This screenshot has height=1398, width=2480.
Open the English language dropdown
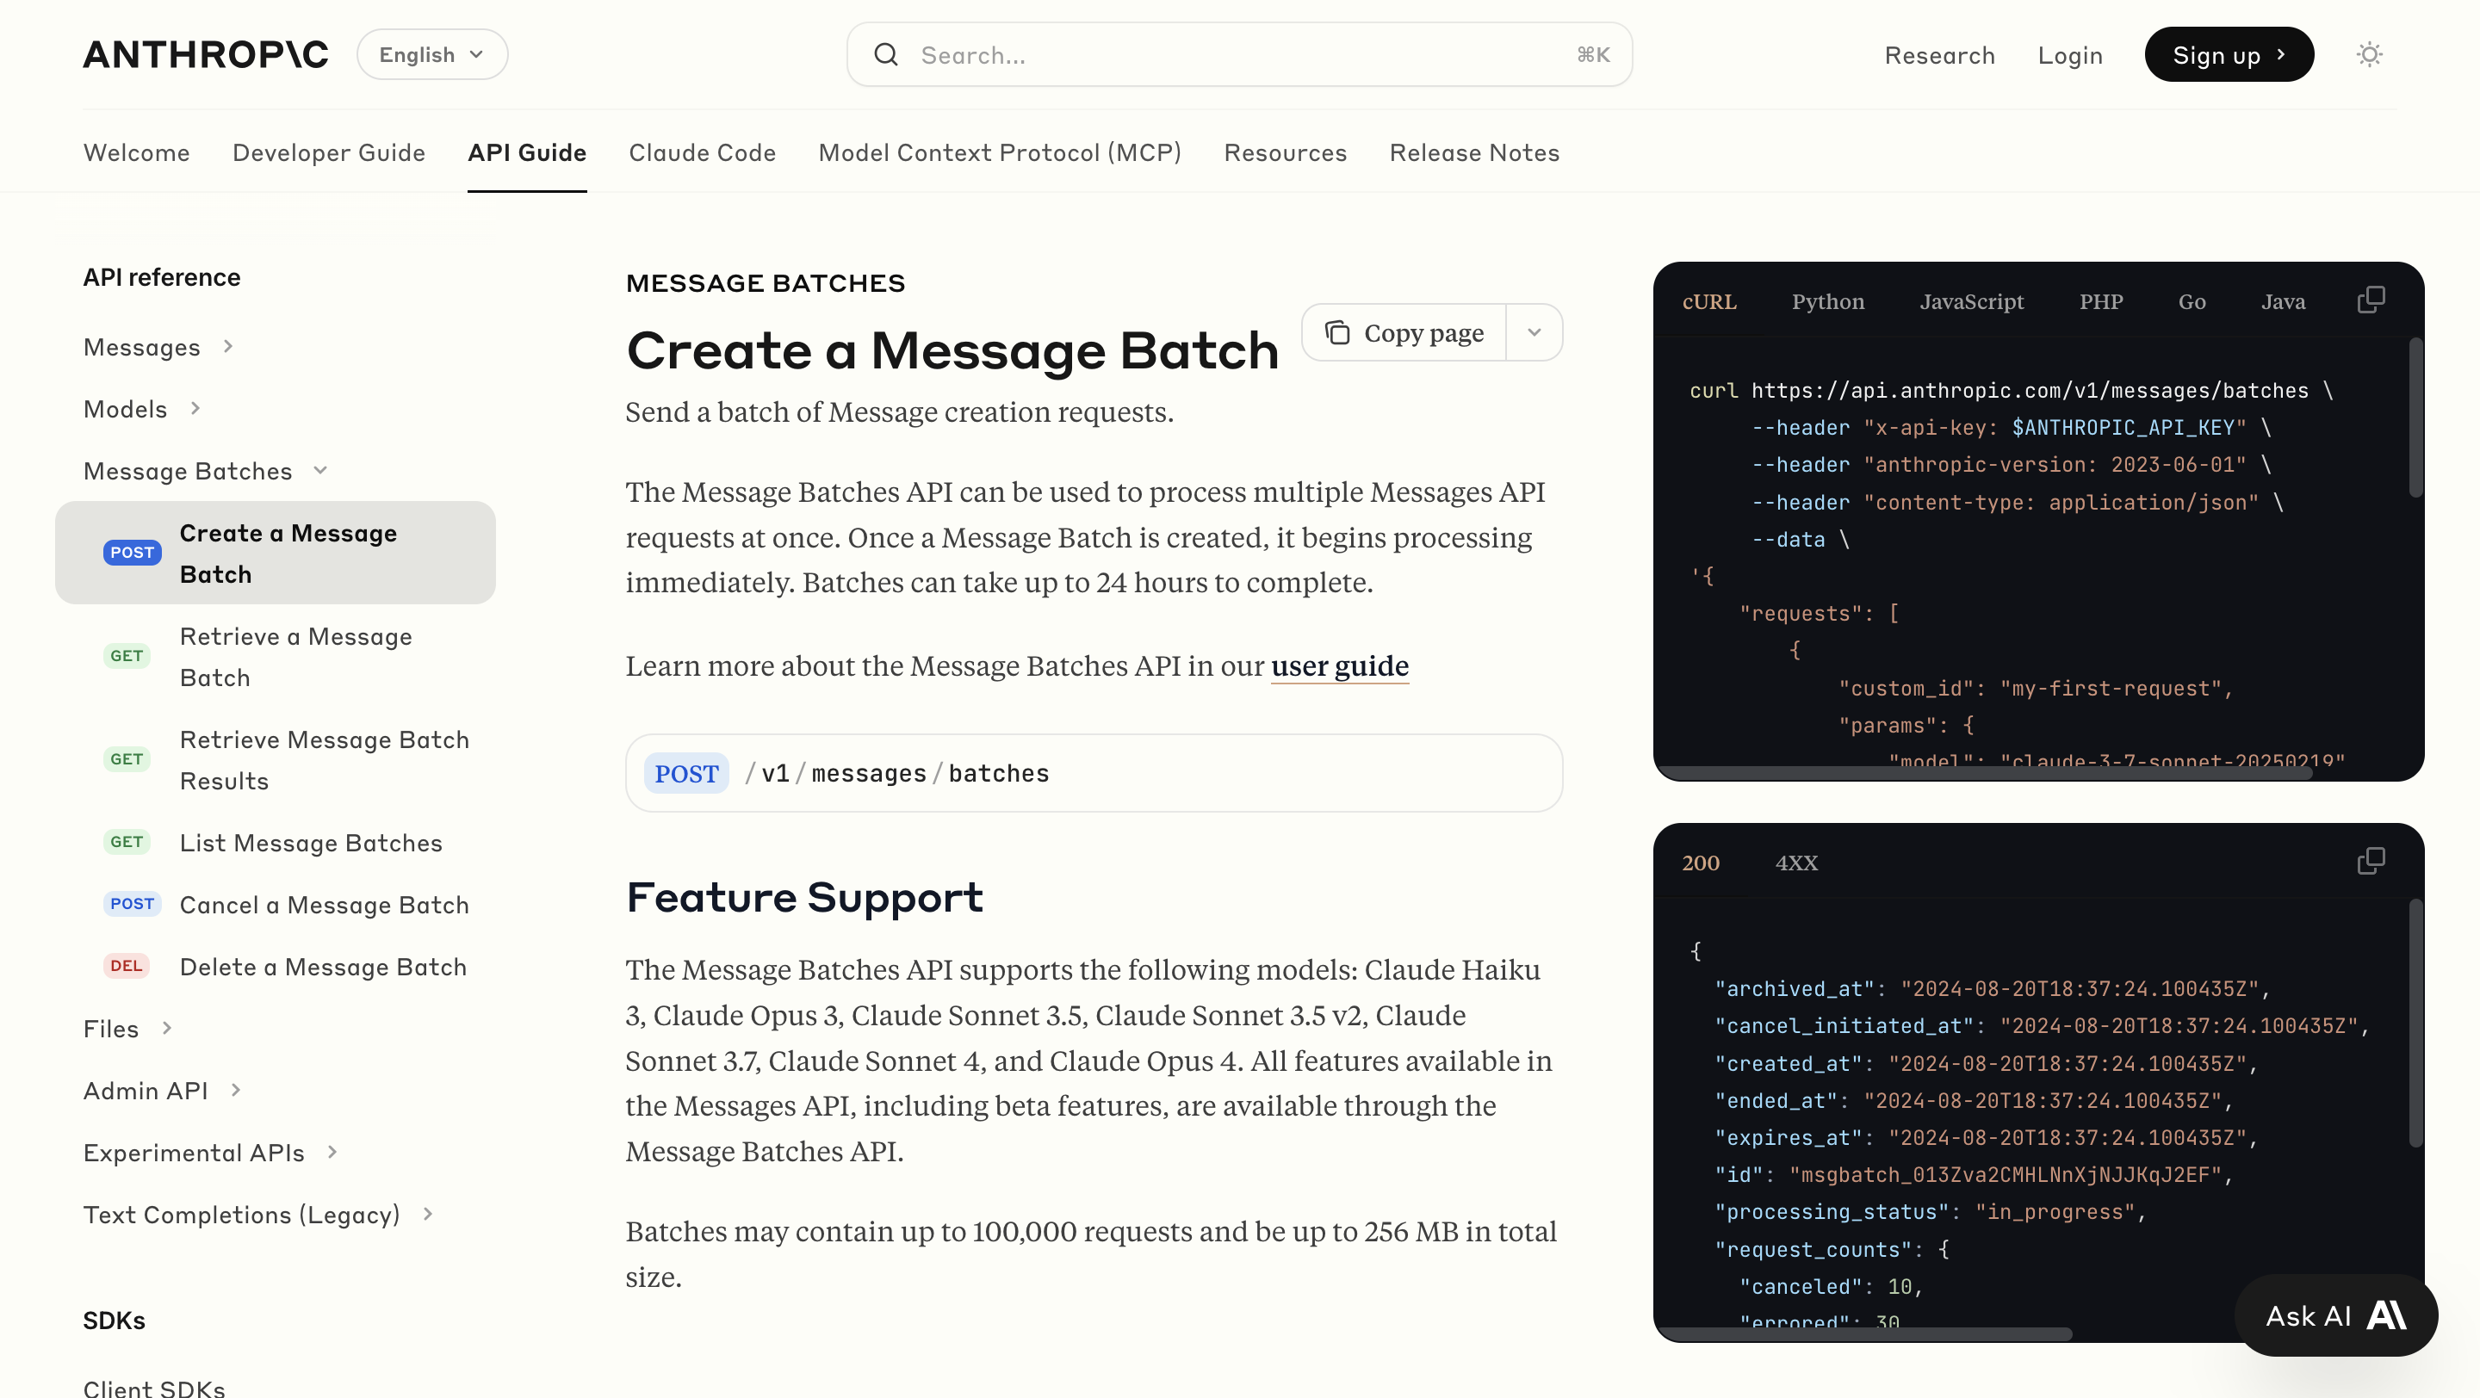(x=431, y=55)
